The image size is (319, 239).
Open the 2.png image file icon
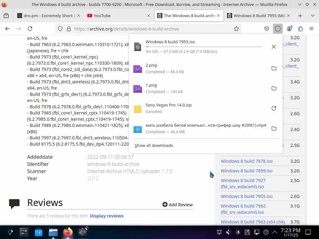pyautogui.click(x=137, y=69)
